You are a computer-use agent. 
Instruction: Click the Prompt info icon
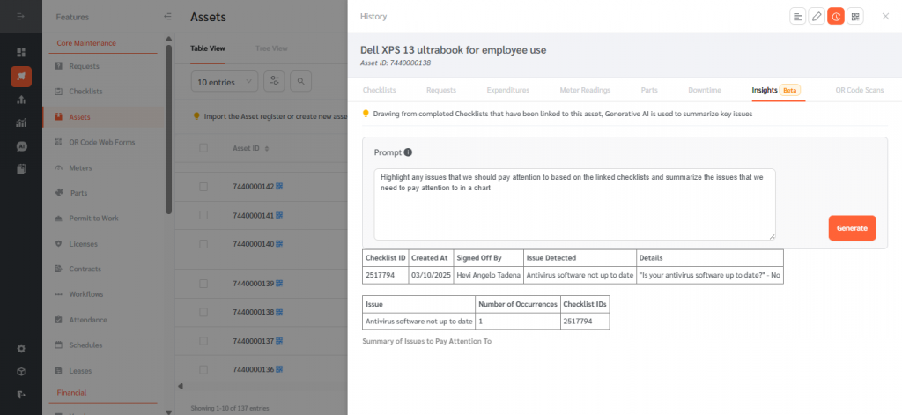click(x=408, y=152)
